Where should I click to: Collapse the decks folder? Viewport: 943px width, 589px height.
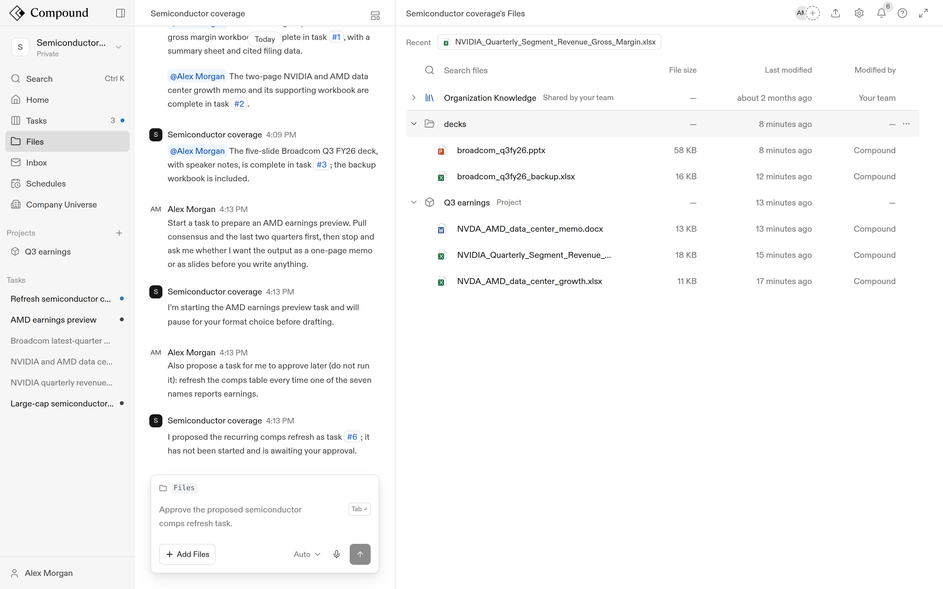[x=414, y=124]
